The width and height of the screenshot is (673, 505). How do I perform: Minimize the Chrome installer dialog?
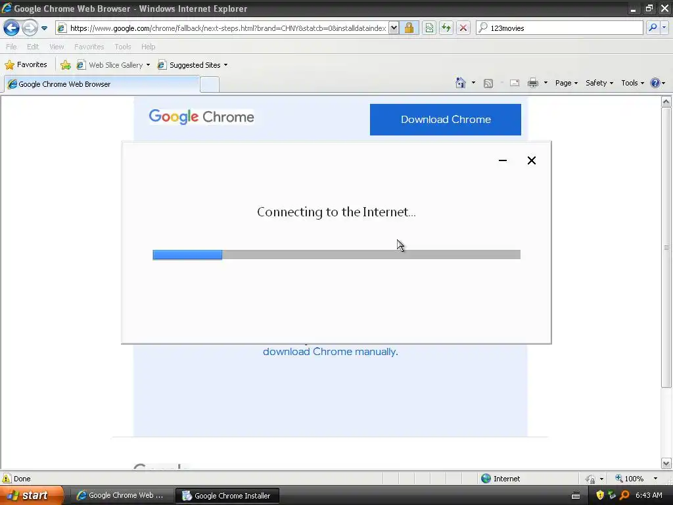tap(503, 160)
